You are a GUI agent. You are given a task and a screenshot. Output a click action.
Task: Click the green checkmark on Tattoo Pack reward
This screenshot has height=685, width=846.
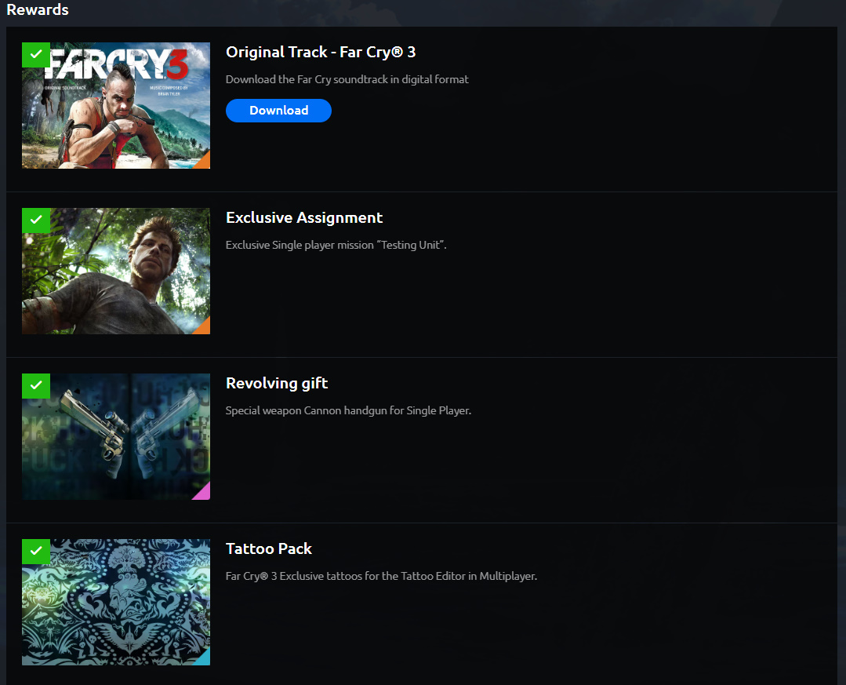click(x=36, y=551)
